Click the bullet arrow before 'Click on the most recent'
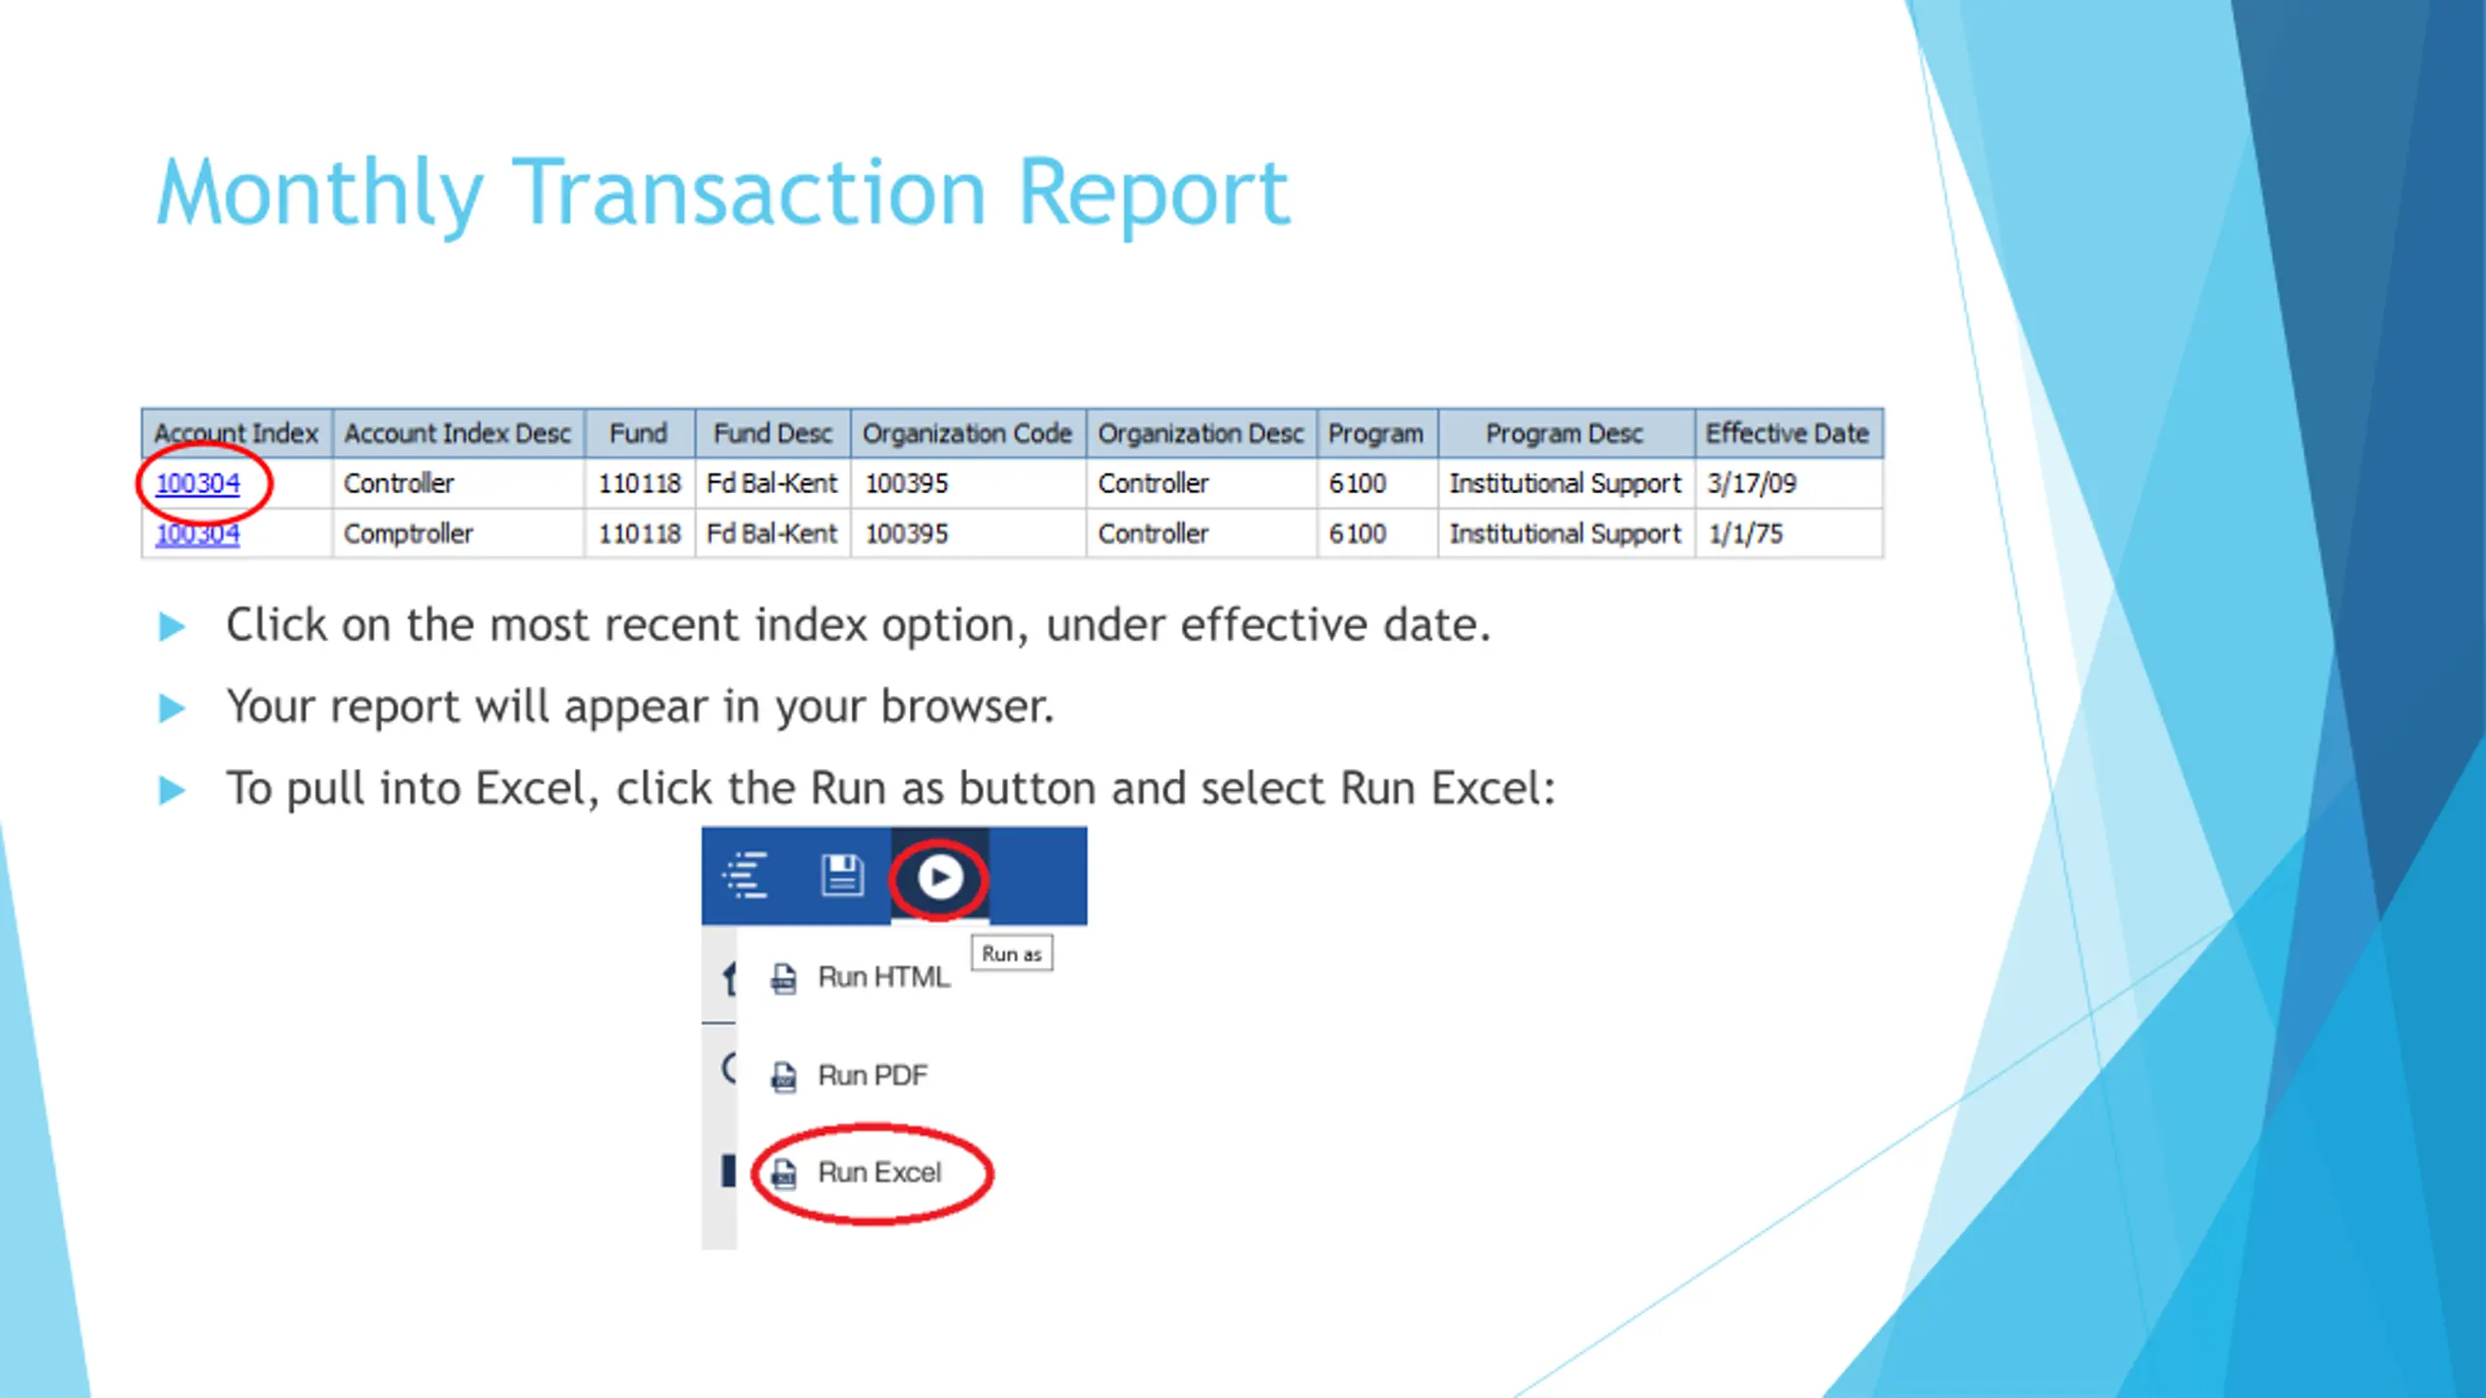Screen dimensions: 2486x1398 click(x=172, y=626)
